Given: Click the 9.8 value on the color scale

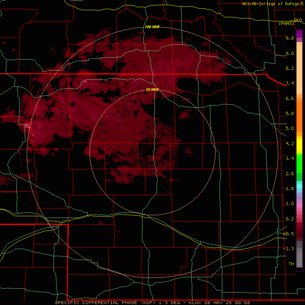Looking at the screenshot, I should point(290,38).
